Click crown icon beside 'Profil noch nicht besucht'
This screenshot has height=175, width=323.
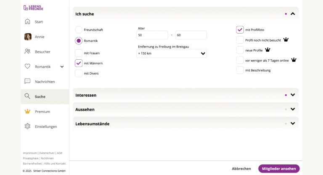[x=286, y=40]
